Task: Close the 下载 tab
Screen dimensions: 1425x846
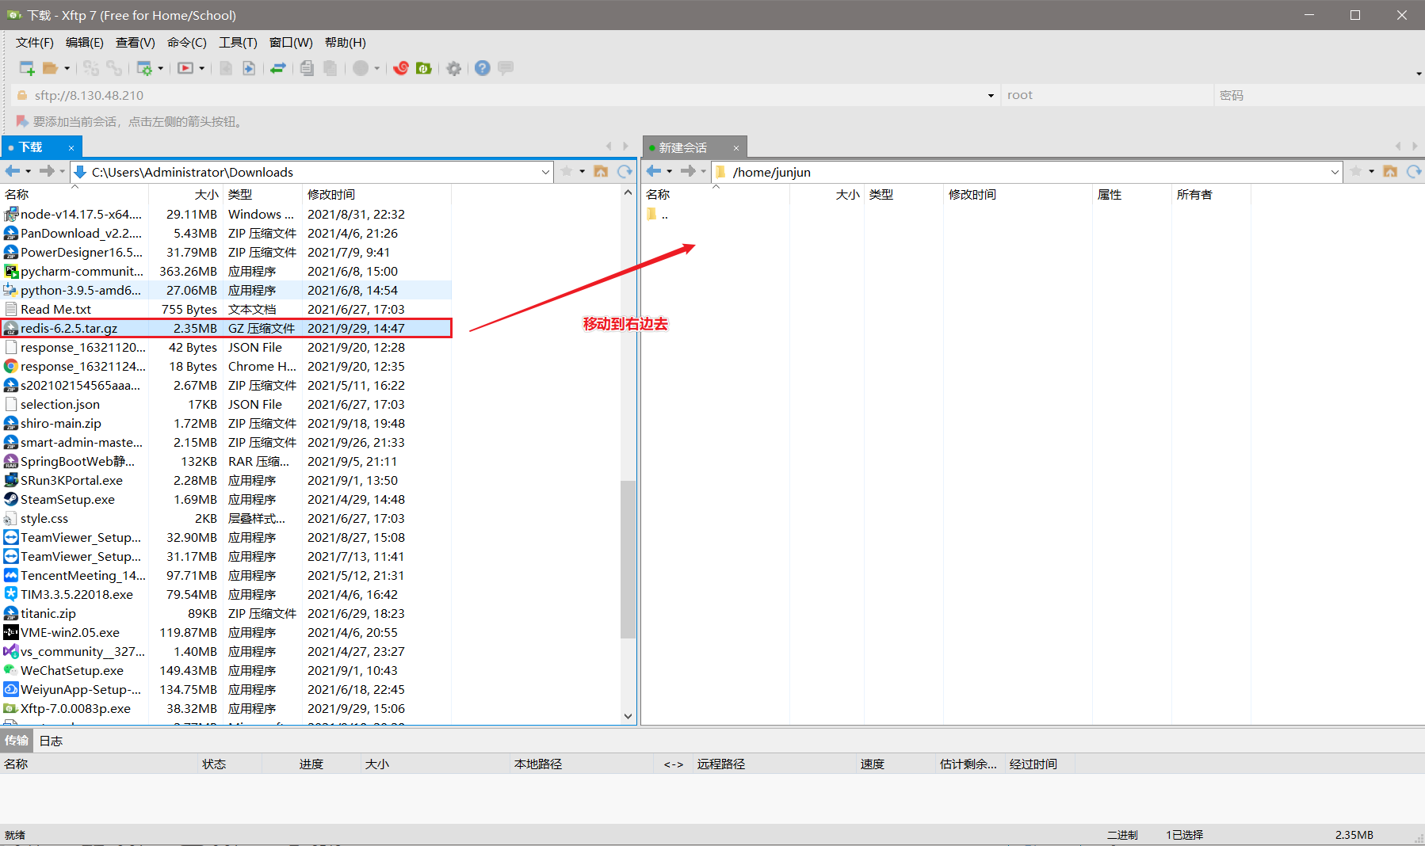Action: click(71, 148)
